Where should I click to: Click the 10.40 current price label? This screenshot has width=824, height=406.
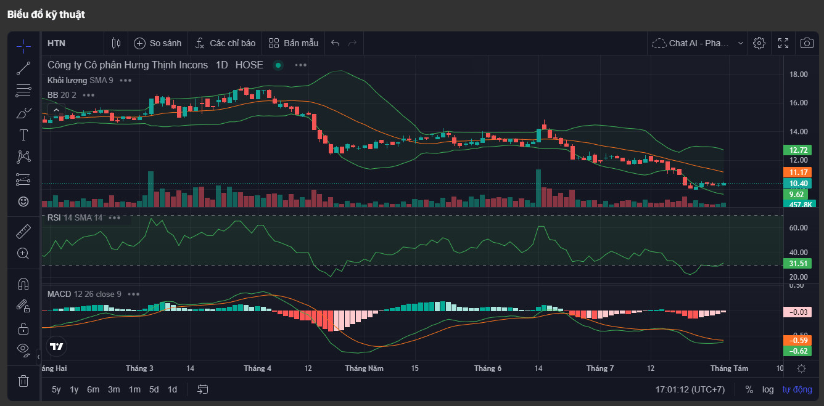[799, 184]
